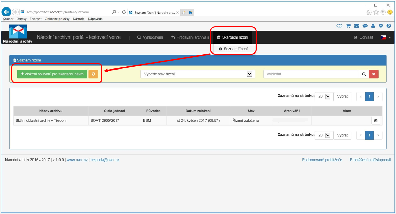Open detail action icon for SOAT-2905/2017 row

tap(376, 121)
